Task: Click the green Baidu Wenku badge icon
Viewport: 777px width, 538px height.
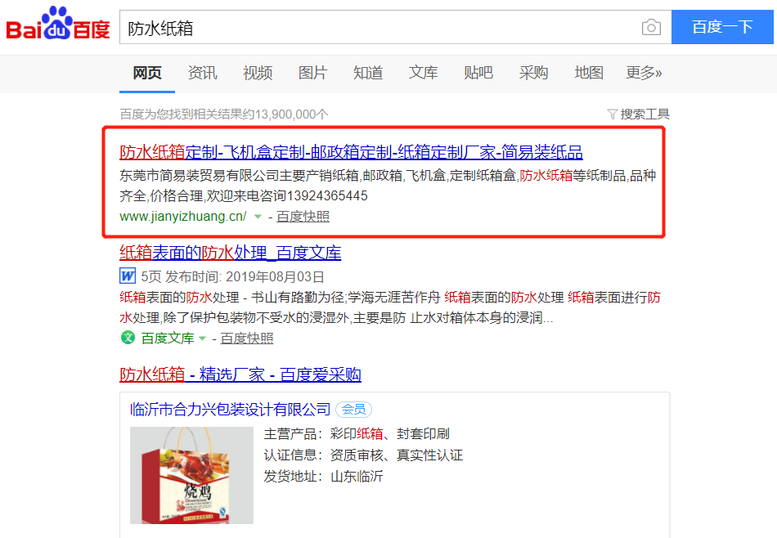Action: [x=128, y=338]
